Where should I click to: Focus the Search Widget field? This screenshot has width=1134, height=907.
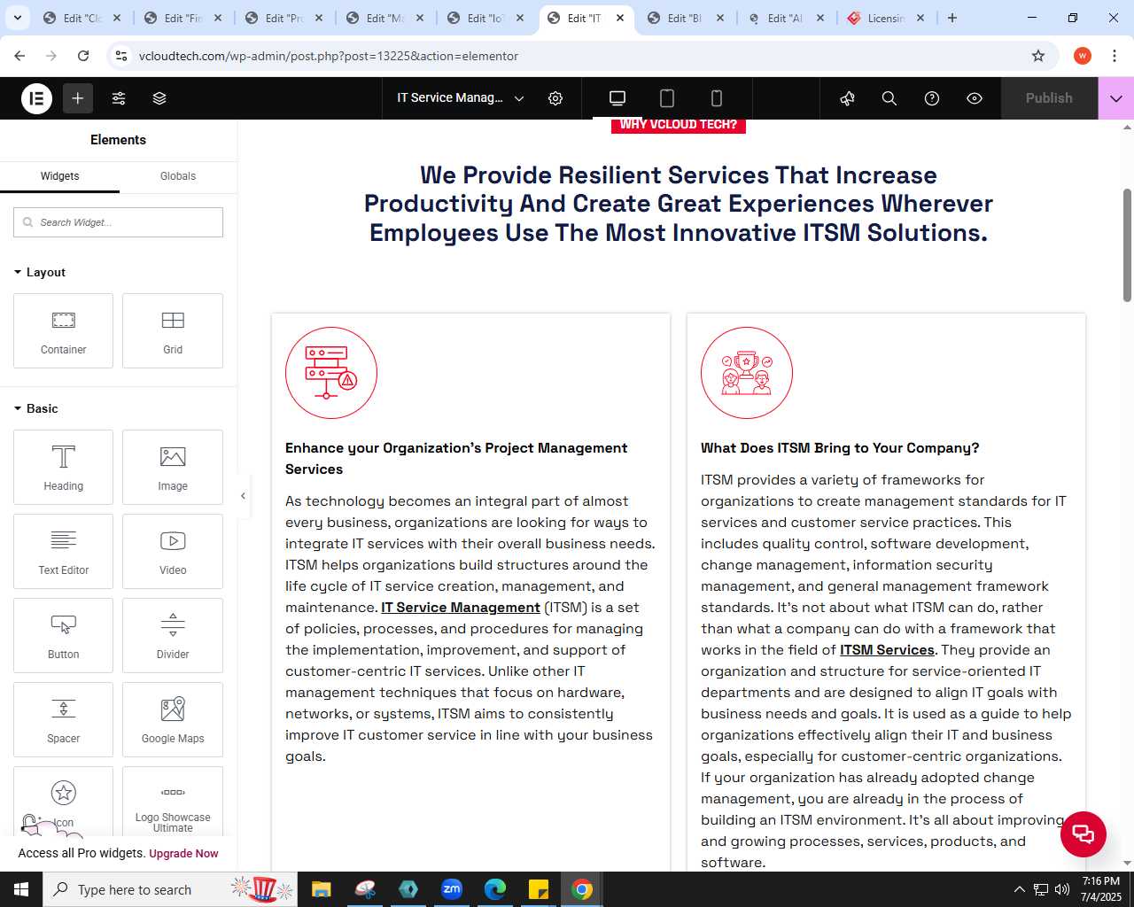118,222
